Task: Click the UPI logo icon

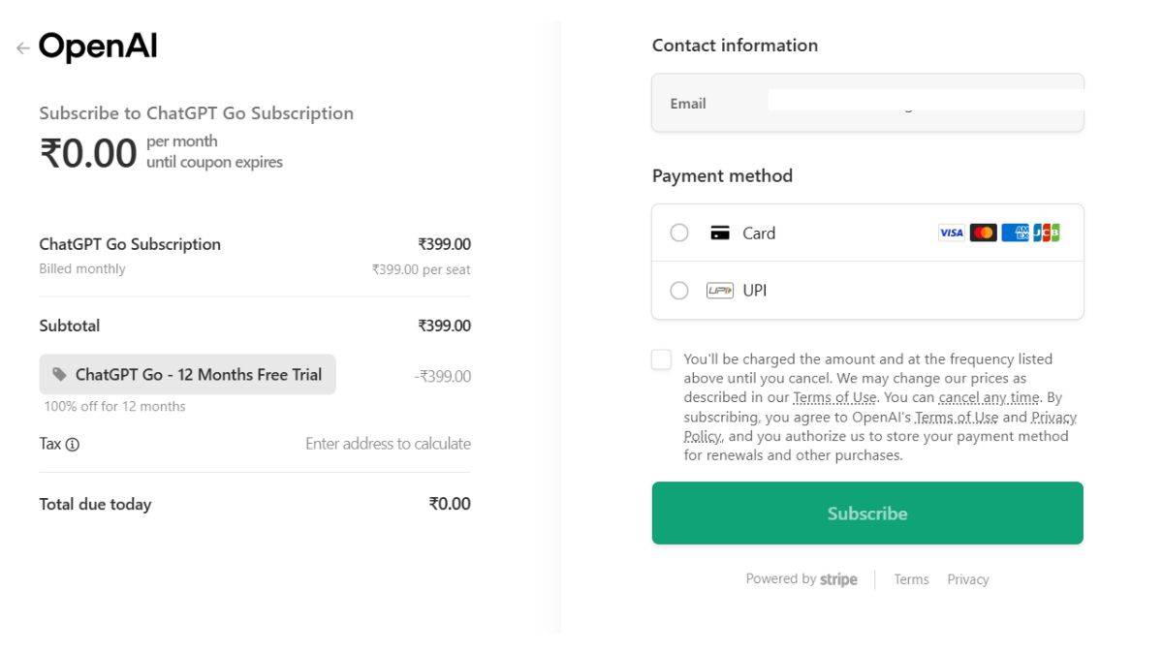Action: 720,291
